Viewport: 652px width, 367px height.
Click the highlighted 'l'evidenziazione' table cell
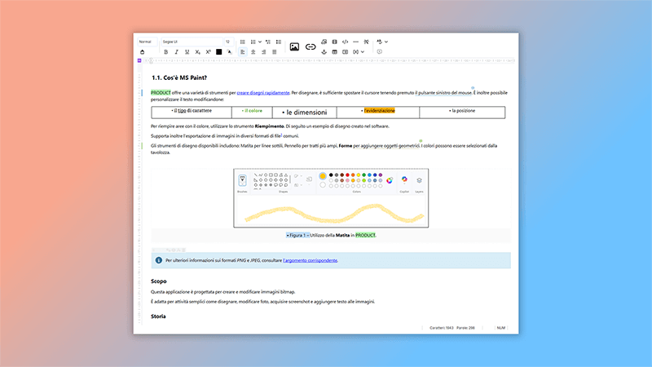[378, 111]
